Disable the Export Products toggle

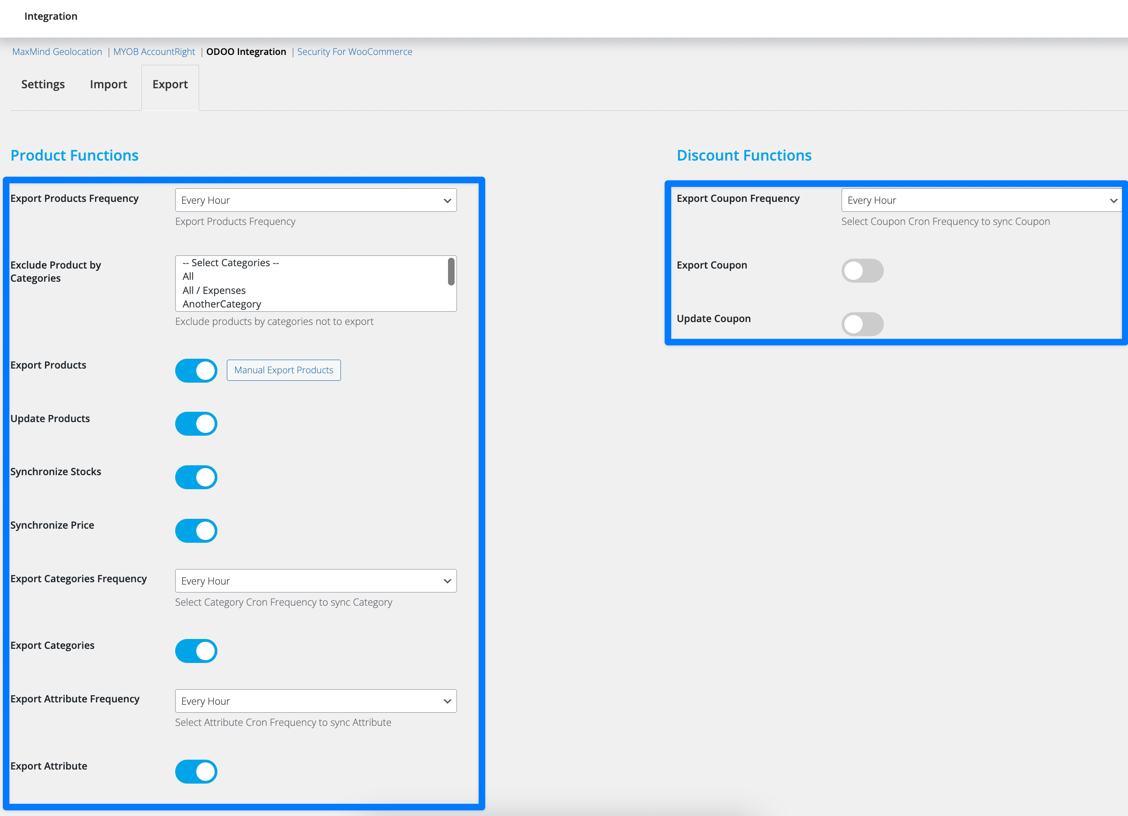point(196,370)
